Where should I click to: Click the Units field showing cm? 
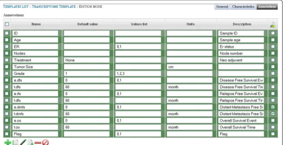(189, 67)
